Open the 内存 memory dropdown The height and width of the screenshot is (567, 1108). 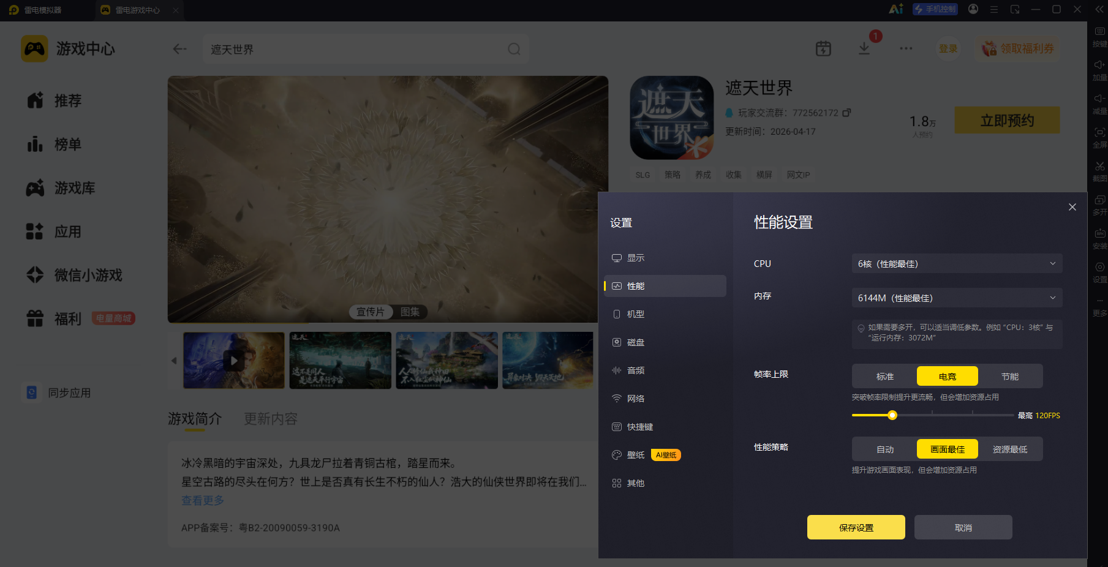tap(957, 298)
